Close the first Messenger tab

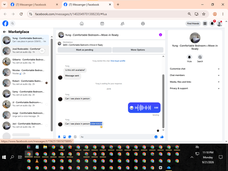57,5
